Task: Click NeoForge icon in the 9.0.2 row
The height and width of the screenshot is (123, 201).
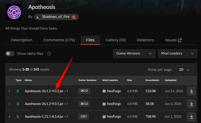Action: pyautogui.click(x=104, y=91)
